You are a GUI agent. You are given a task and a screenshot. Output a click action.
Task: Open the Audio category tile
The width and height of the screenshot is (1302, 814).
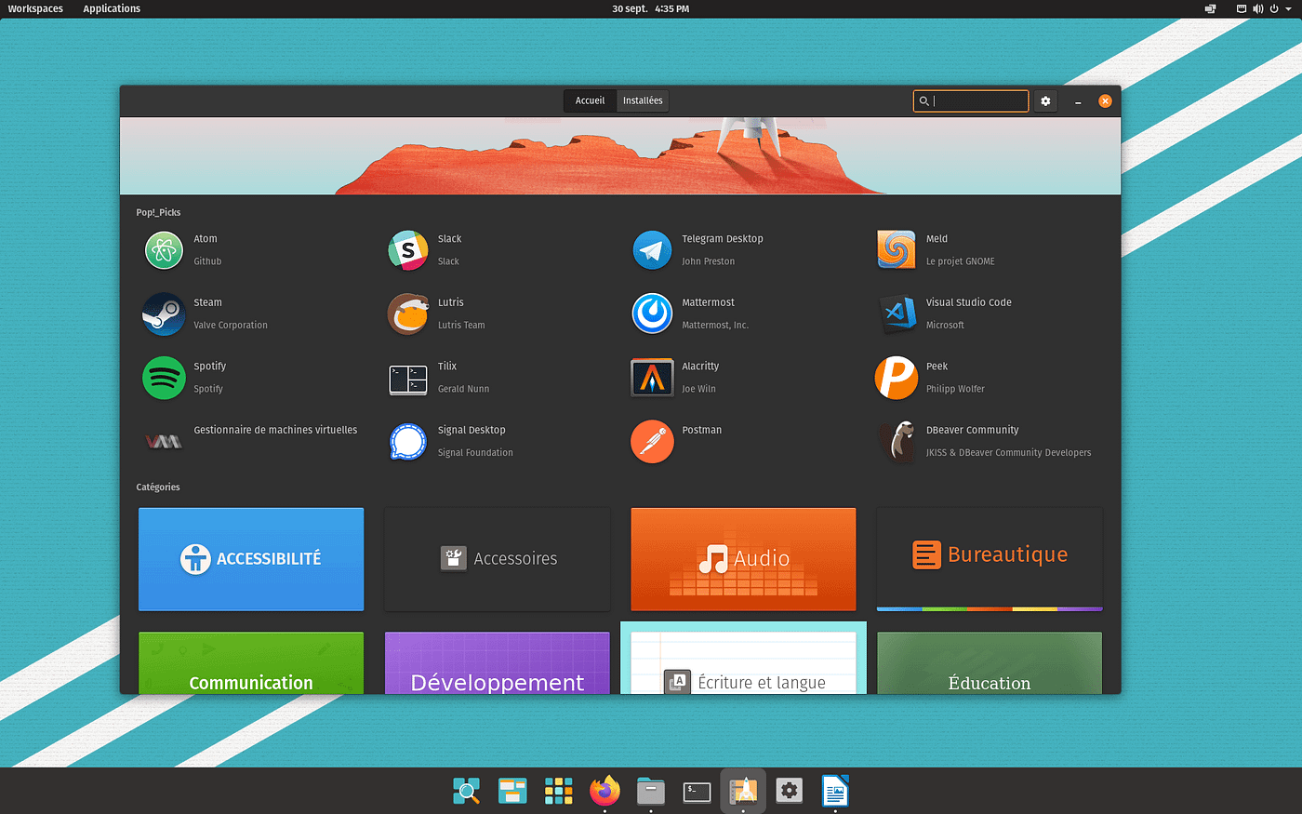(x=743, y=559)
